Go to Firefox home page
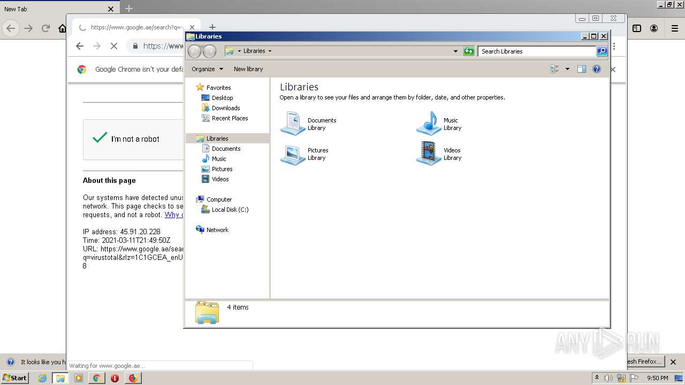 [63, 28]
